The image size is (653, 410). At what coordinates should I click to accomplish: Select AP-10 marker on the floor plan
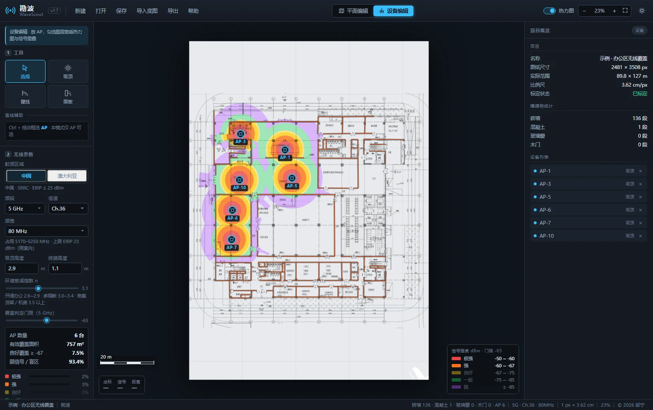(x=239, y=180)
